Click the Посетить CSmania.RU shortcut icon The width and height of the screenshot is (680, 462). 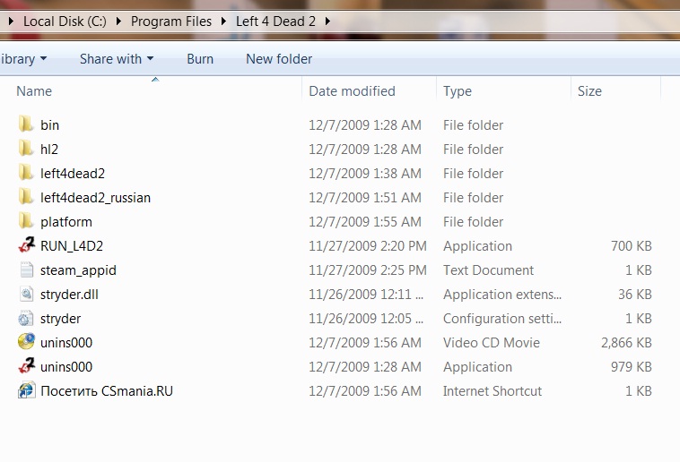pyautogui.click(x=26, y=390)
